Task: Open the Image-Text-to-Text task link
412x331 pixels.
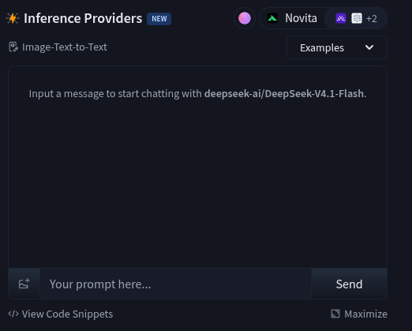Action: pyautogui.click(x=65, y=47)
